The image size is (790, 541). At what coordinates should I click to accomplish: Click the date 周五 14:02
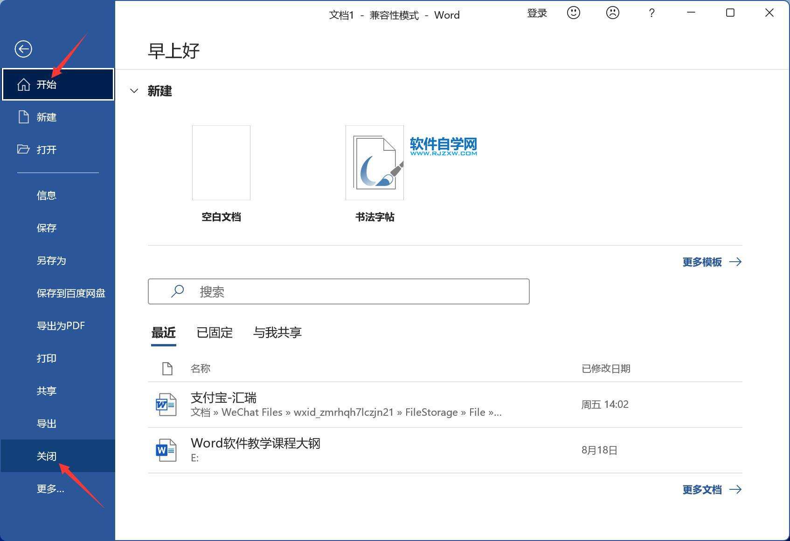[x=605, y=405]
